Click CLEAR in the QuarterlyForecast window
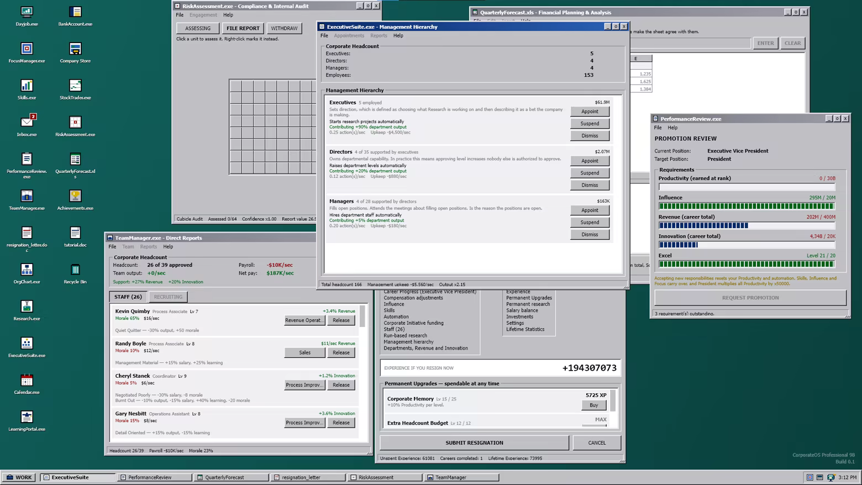 point(792,43)
